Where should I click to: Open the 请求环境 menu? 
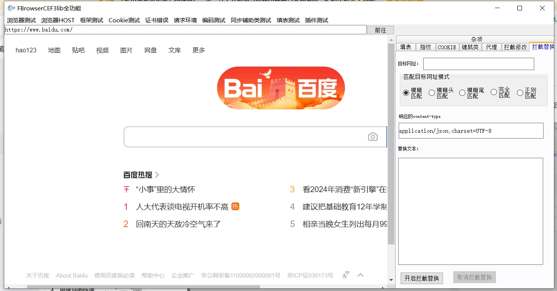point(185,20)
